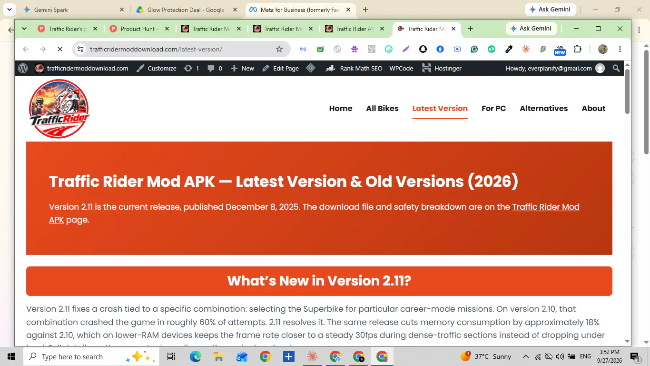Viewport: 650px width, 366px height.
Task: Open the Updates counter in the admin bar
Action: 191,68
